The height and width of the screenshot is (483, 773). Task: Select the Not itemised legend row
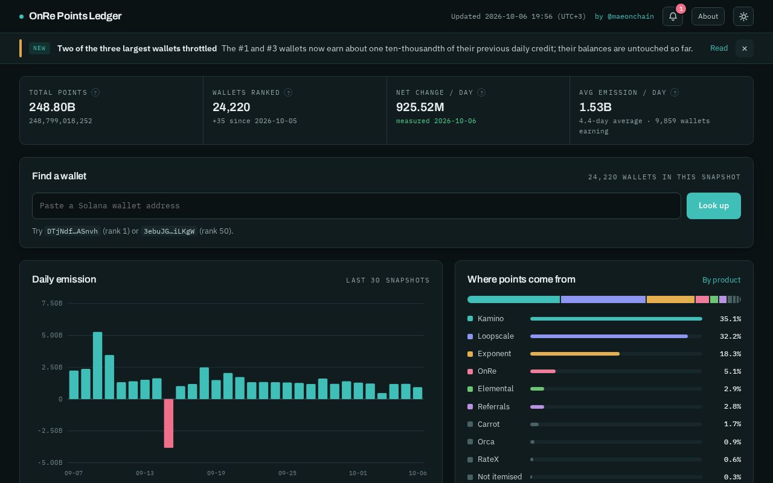coord(604,477)
